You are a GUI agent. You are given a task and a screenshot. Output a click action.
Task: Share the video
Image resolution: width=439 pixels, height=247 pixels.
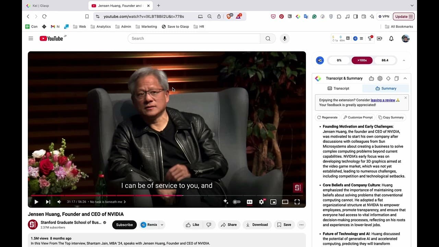point(229,225)
